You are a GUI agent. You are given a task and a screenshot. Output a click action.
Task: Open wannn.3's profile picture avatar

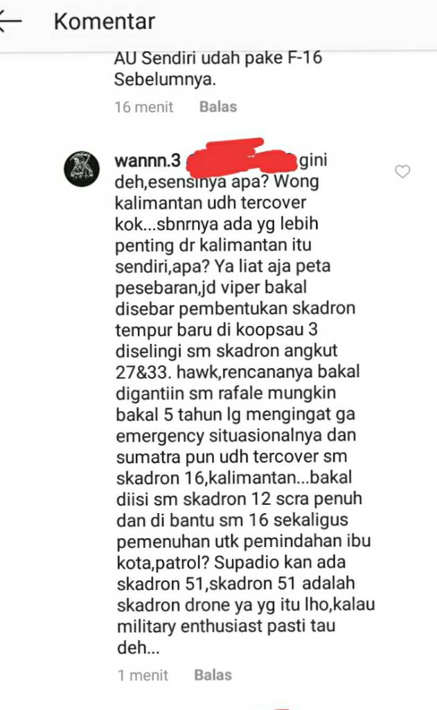[x=82, y=168]
